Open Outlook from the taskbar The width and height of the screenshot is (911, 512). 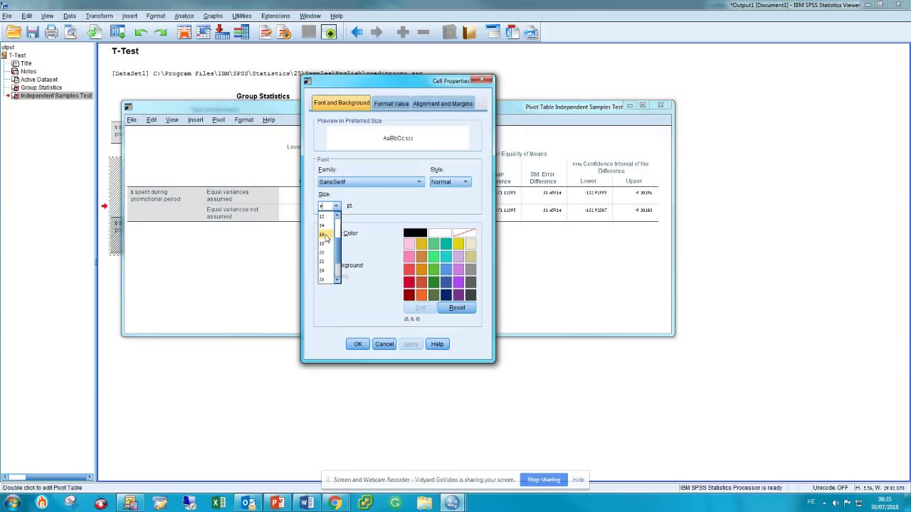tap(248, 503)
